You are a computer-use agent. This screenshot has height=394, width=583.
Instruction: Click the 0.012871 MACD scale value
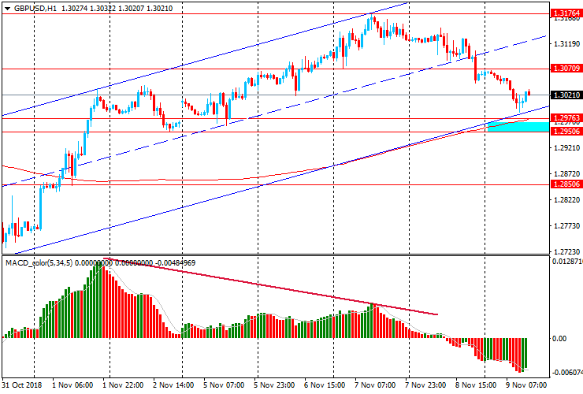[x=566, y=261]
